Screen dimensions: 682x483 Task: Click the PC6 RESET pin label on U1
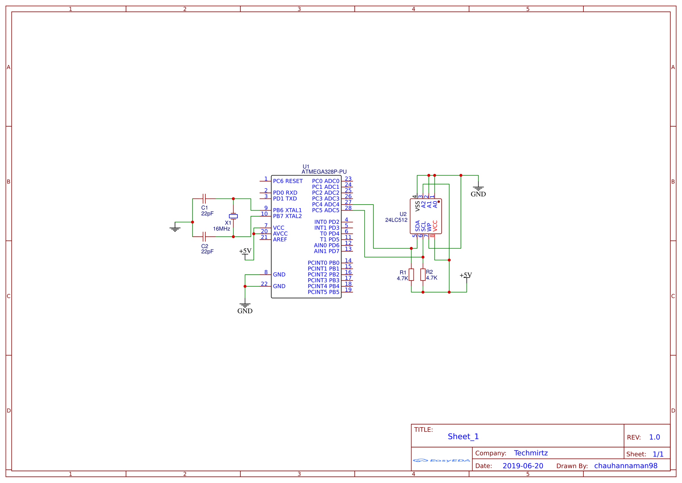[x=288, y=181]
